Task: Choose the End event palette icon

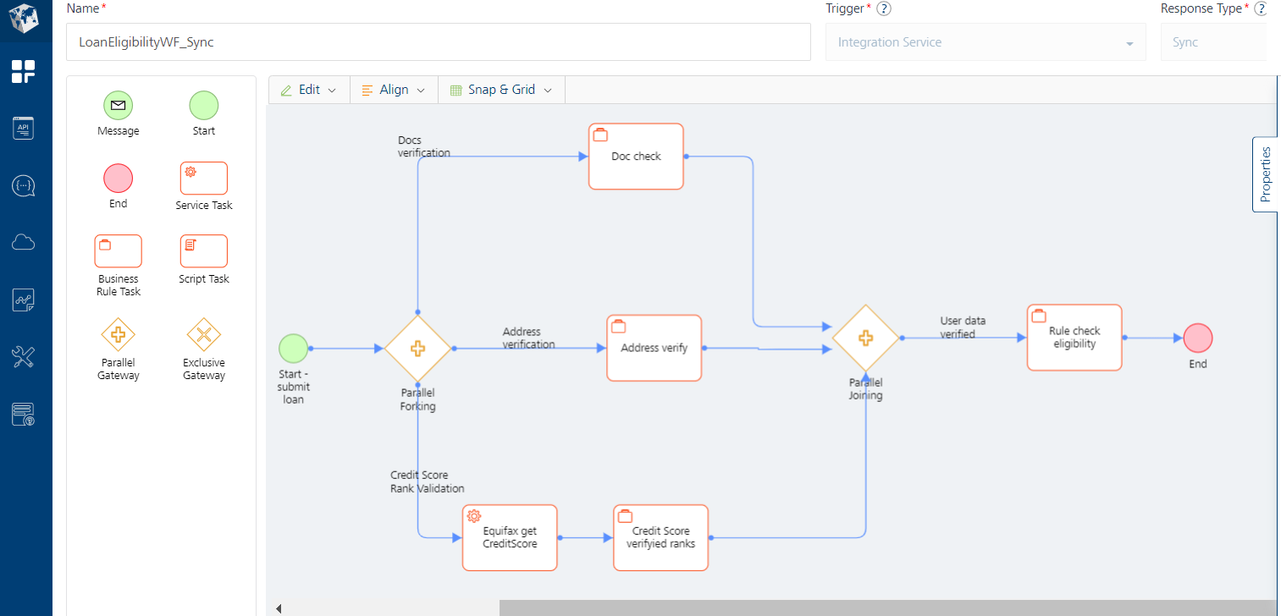Action: [119, 179]
